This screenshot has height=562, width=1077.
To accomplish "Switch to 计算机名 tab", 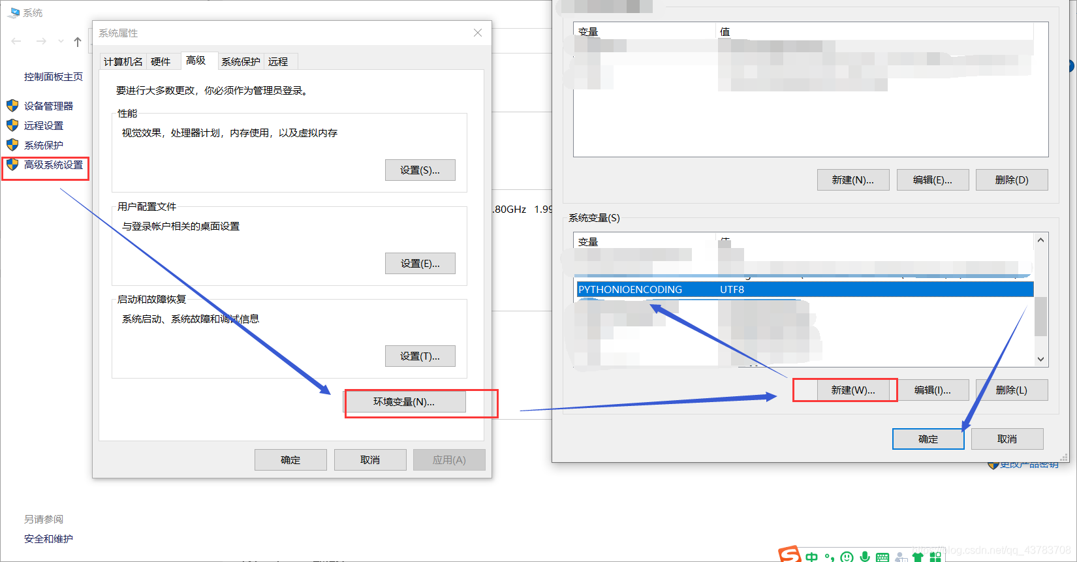I will click(123, 61).
